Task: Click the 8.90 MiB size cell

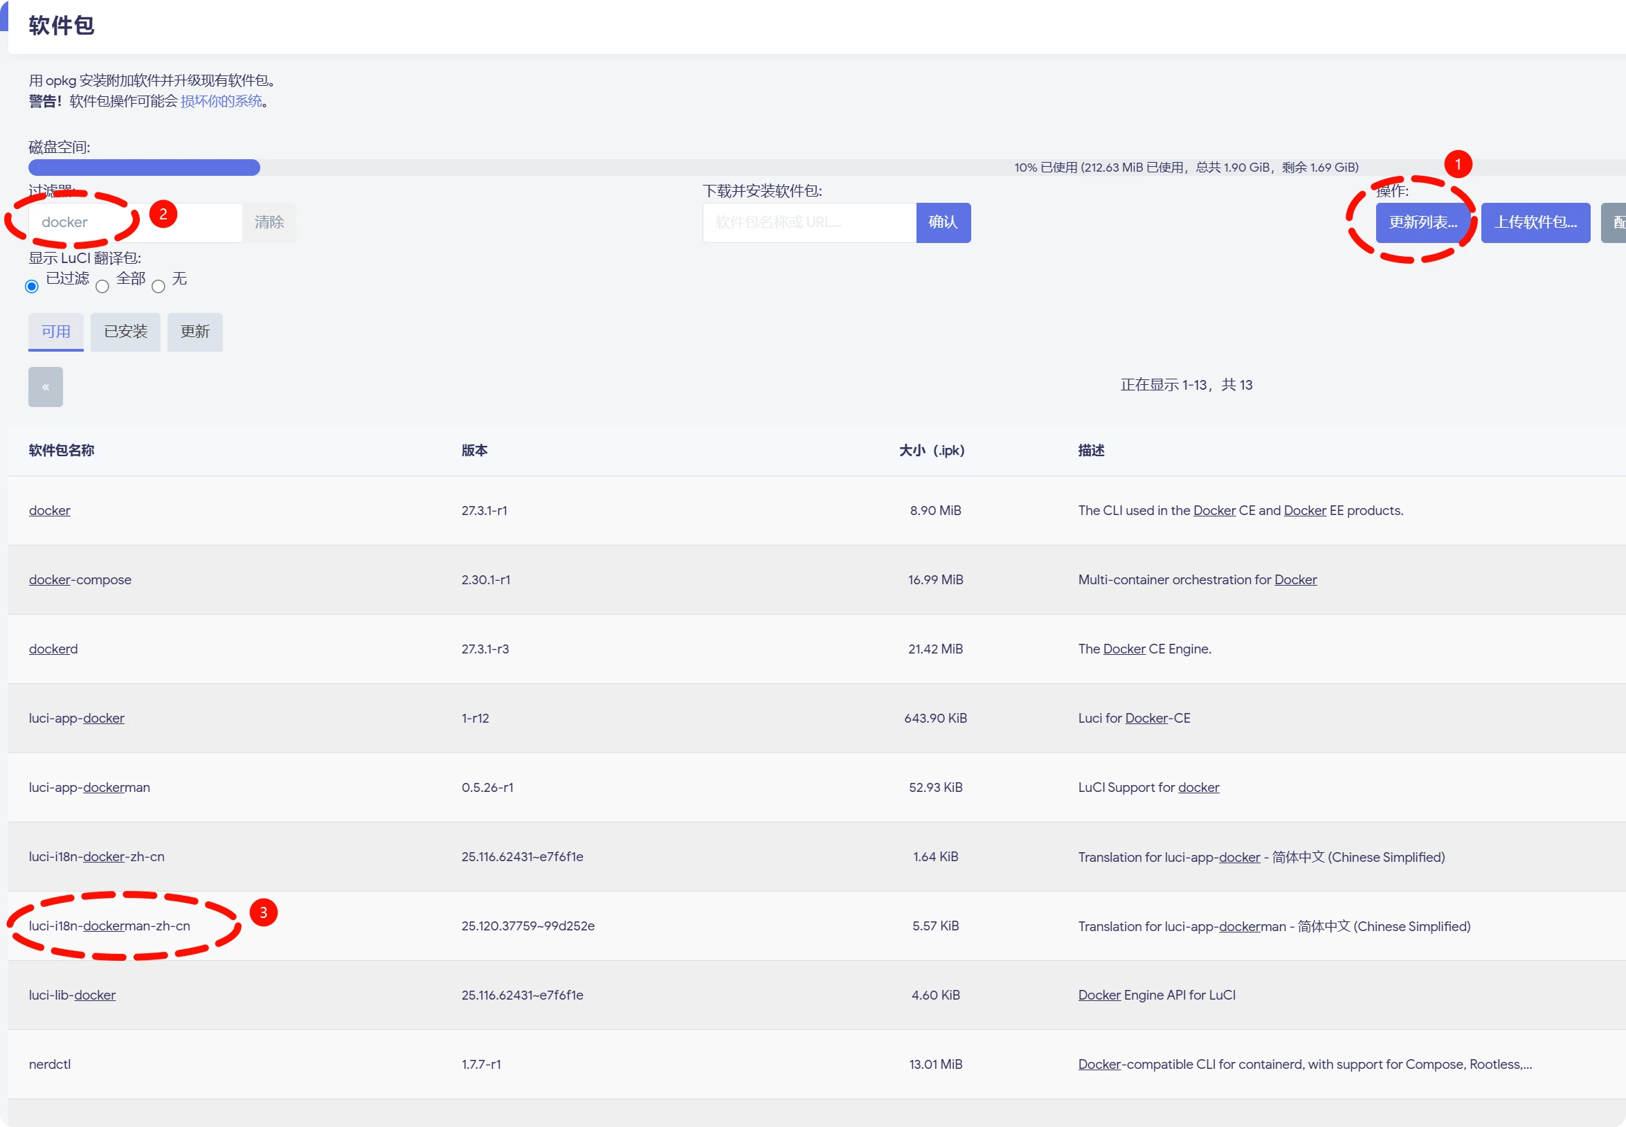Action: tap(935, 510)
